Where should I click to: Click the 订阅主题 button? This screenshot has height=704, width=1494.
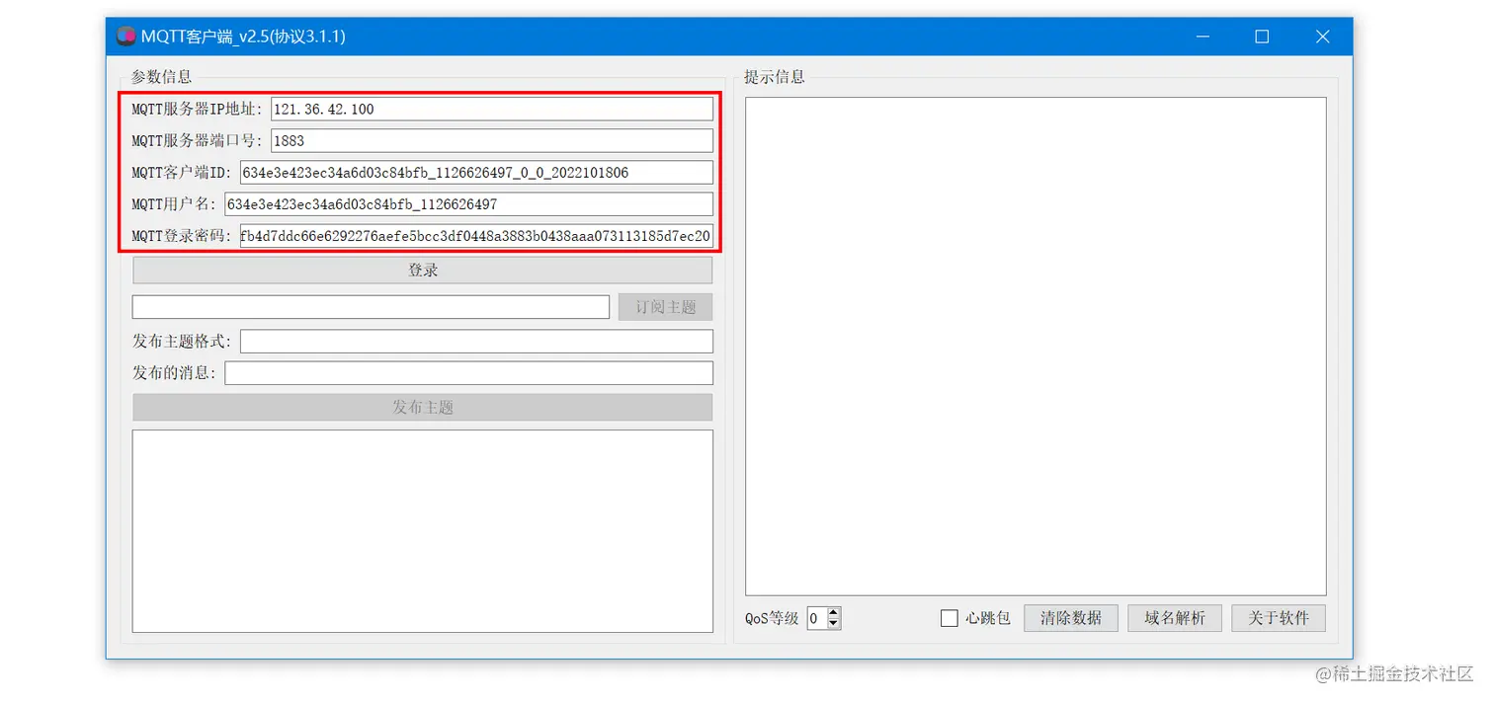pos(665,307)
